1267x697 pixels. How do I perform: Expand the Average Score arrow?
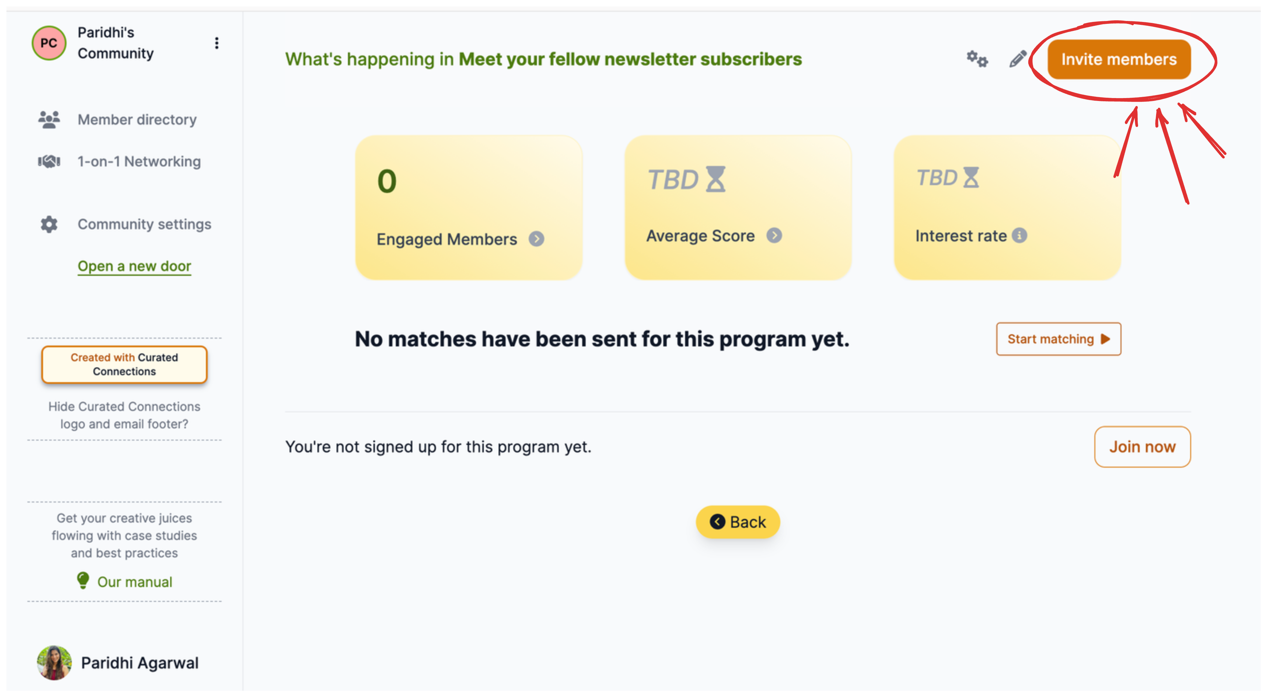tap(774, 236)
